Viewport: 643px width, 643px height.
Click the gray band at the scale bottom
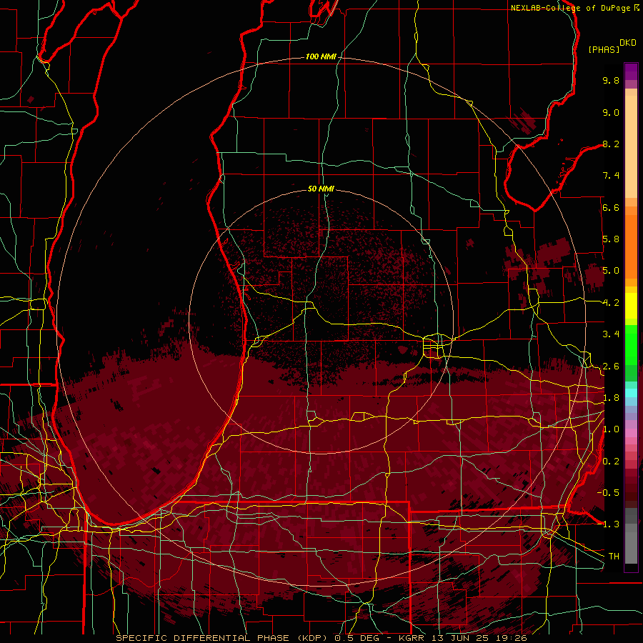click(631, 536)
